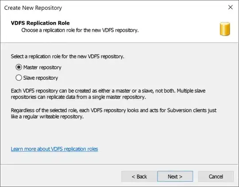Click the "Master repository" label text
This screenshot has width=239, height=187.
(42, 67)
